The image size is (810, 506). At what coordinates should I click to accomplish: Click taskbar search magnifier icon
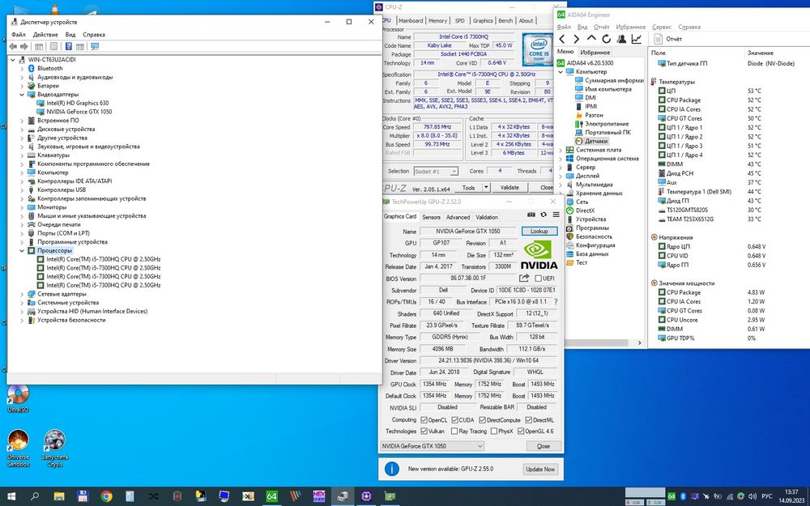click(x=35, y=497)
